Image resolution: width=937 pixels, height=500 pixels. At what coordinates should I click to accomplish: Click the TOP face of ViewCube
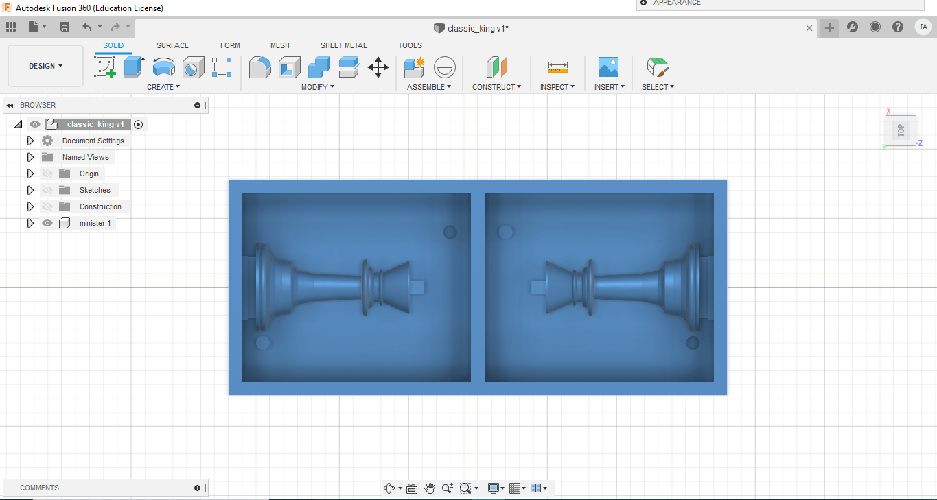click(901, 130)
